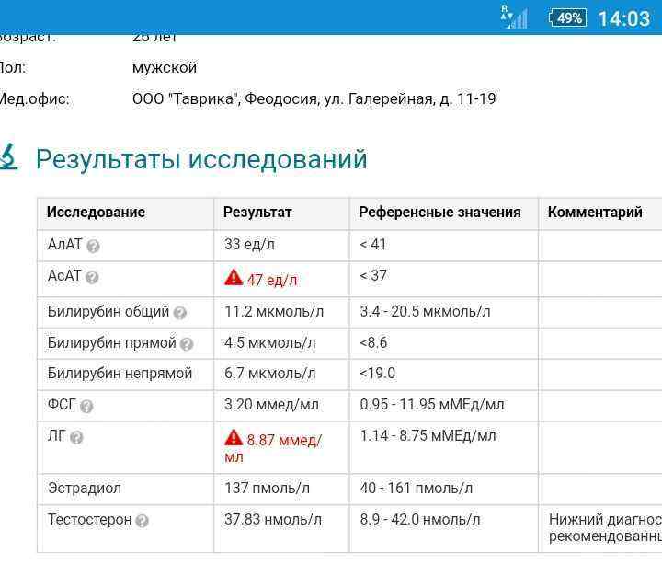Click the help icon next to АлАТ
The width and height of the screenshot is (662, 588).
[93, 246]
